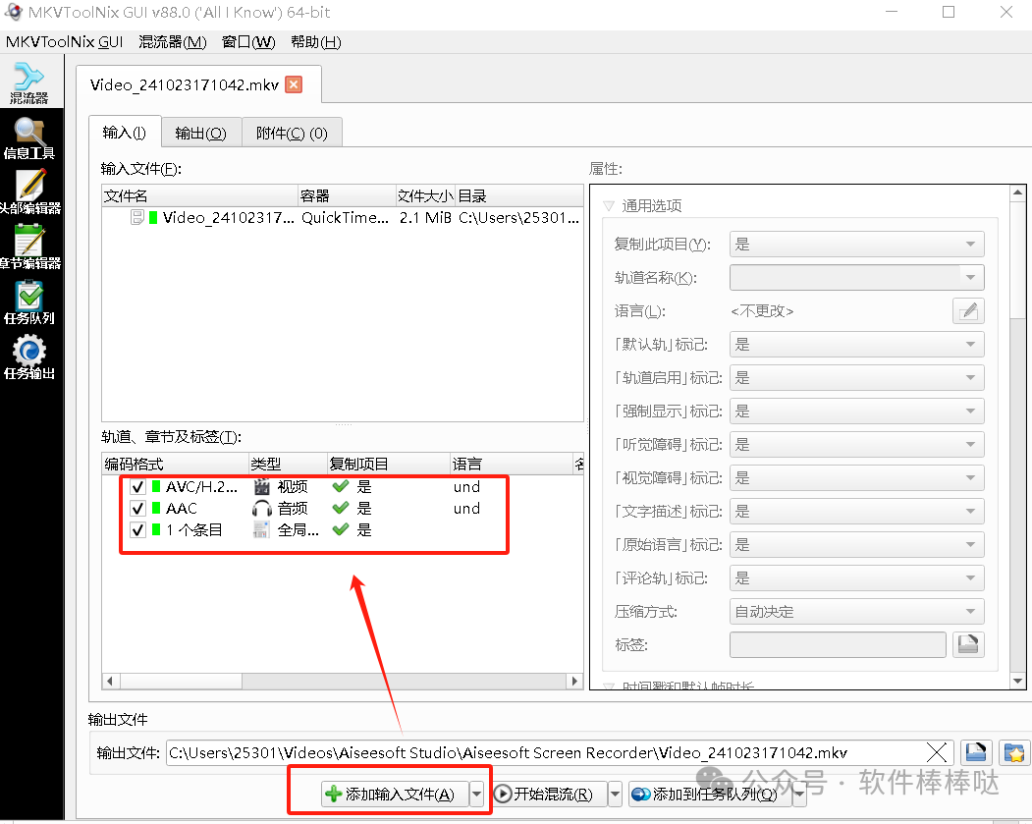This screenshot has height=824, width=1032.
Task: Click the 语言 column header
Action: pos(512,464)
